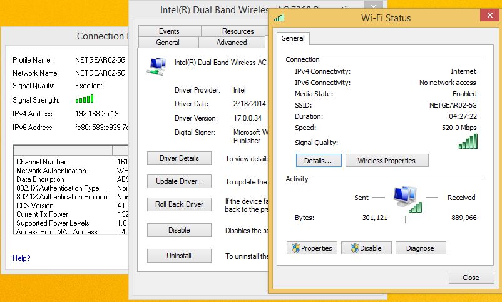The image size is (502, 302).
Task: Select the CCX Version row
Action: (x=71, y=205)
